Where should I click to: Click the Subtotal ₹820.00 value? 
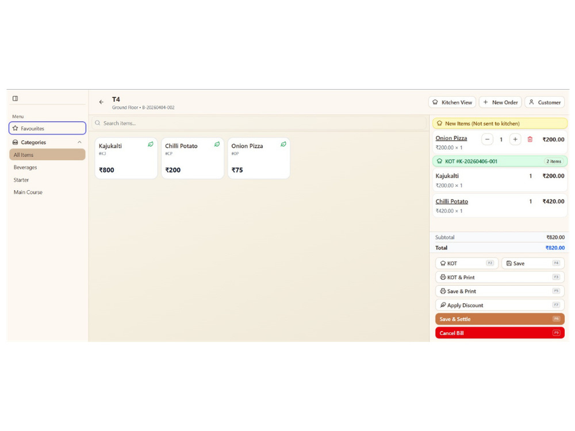[555, 237]
